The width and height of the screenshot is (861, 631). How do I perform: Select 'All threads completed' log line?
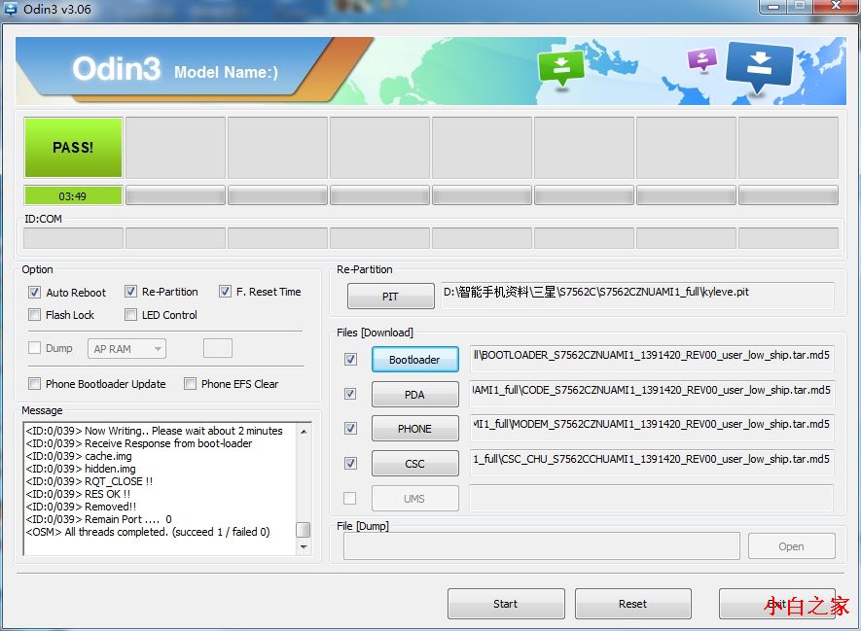click(148, 532)
